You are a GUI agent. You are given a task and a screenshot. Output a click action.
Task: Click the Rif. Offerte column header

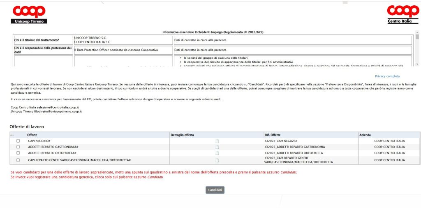point(273,135)
